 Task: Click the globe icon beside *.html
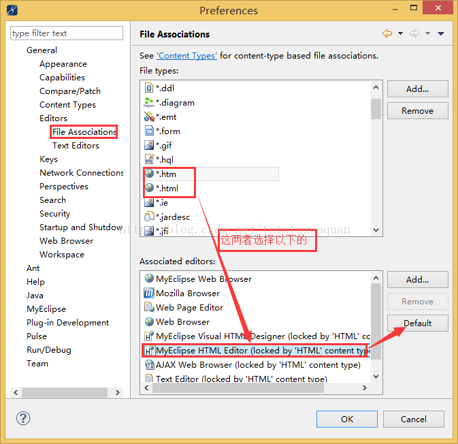tap(149, 188)
